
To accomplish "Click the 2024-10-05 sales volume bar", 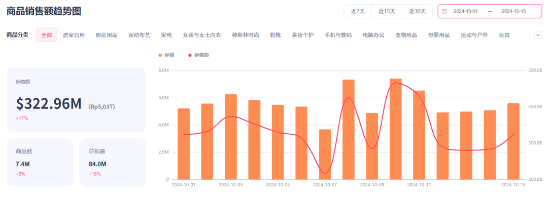I will [278, 142].
